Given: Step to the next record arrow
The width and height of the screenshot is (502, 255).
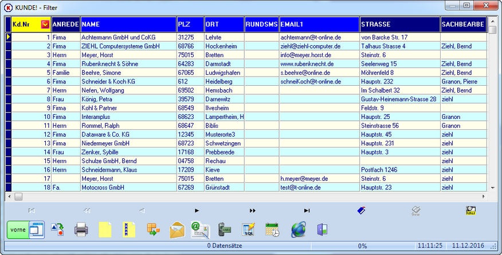Looking at the screenshot, I should [197, 210].
